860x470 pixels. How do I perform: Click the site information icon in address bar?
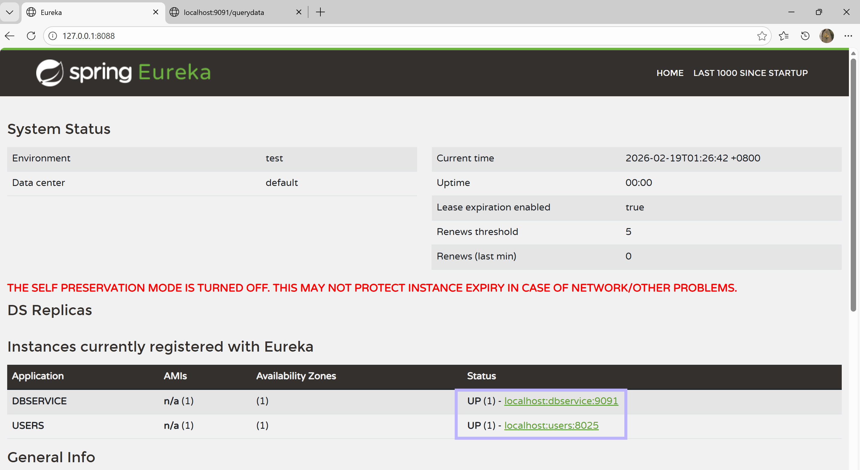53,36
